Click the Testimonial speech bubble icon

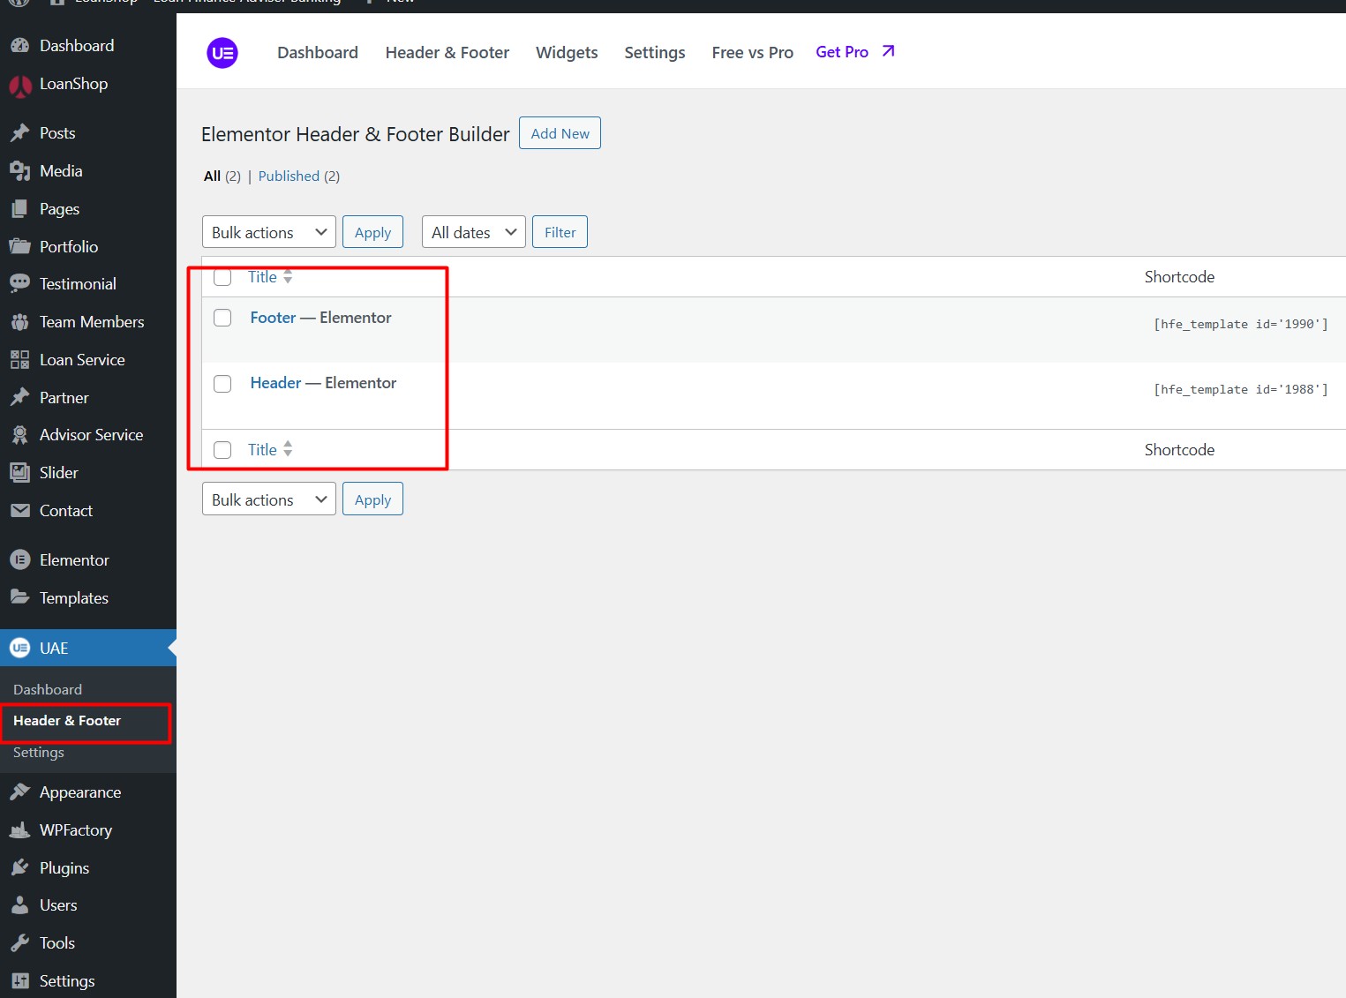(x=19, y=284)
